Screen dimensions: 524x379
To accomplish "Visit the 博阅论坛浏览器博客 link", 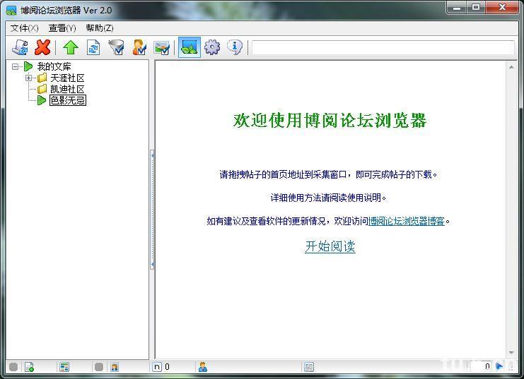I will point(407,221).
